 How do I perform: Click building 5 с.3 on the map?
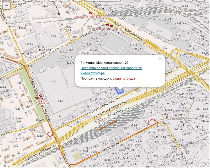(x=54, y=36)
